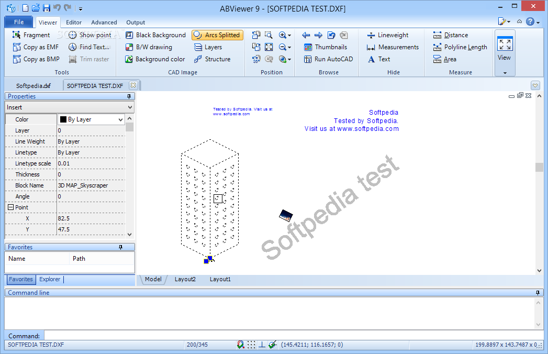This screenshot has height=354, width=548.
Task: Toggle the Arcs Splitted option
Action: click(217, 35)
